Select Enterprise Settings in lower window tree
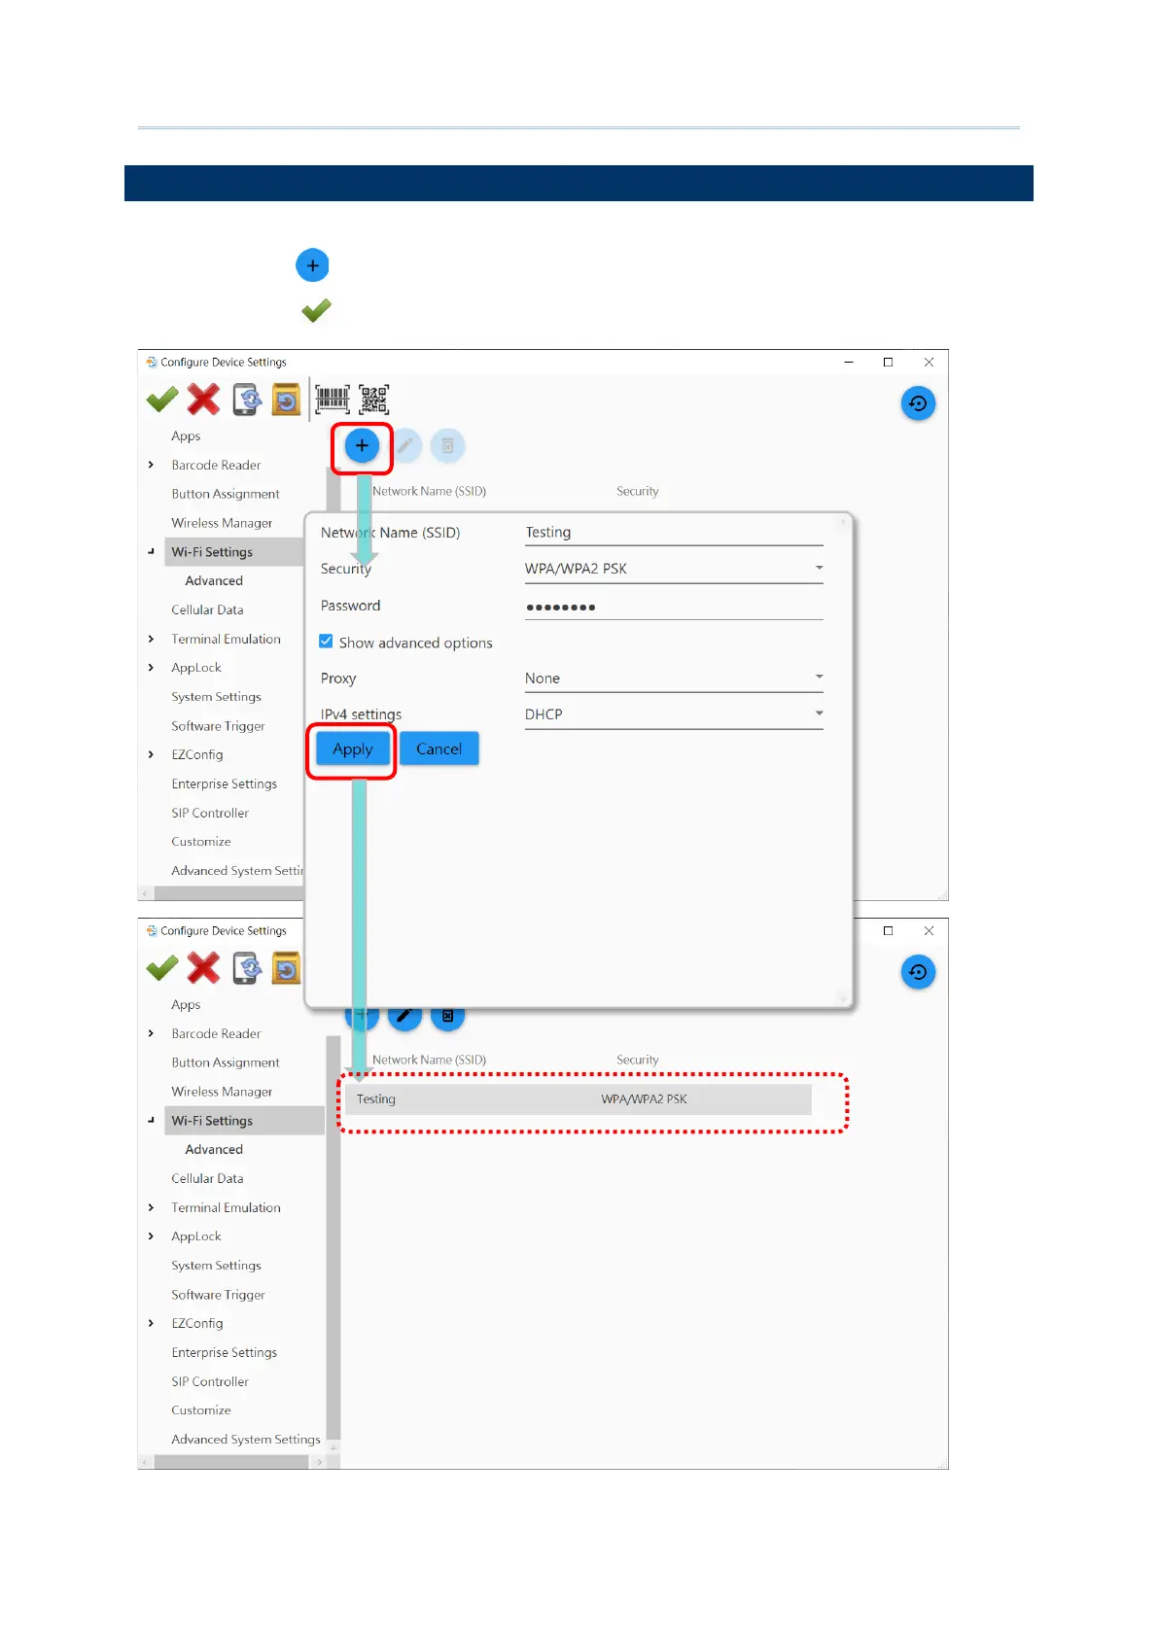This screenshot has width=1158, height=1636. coord(224,1352)
